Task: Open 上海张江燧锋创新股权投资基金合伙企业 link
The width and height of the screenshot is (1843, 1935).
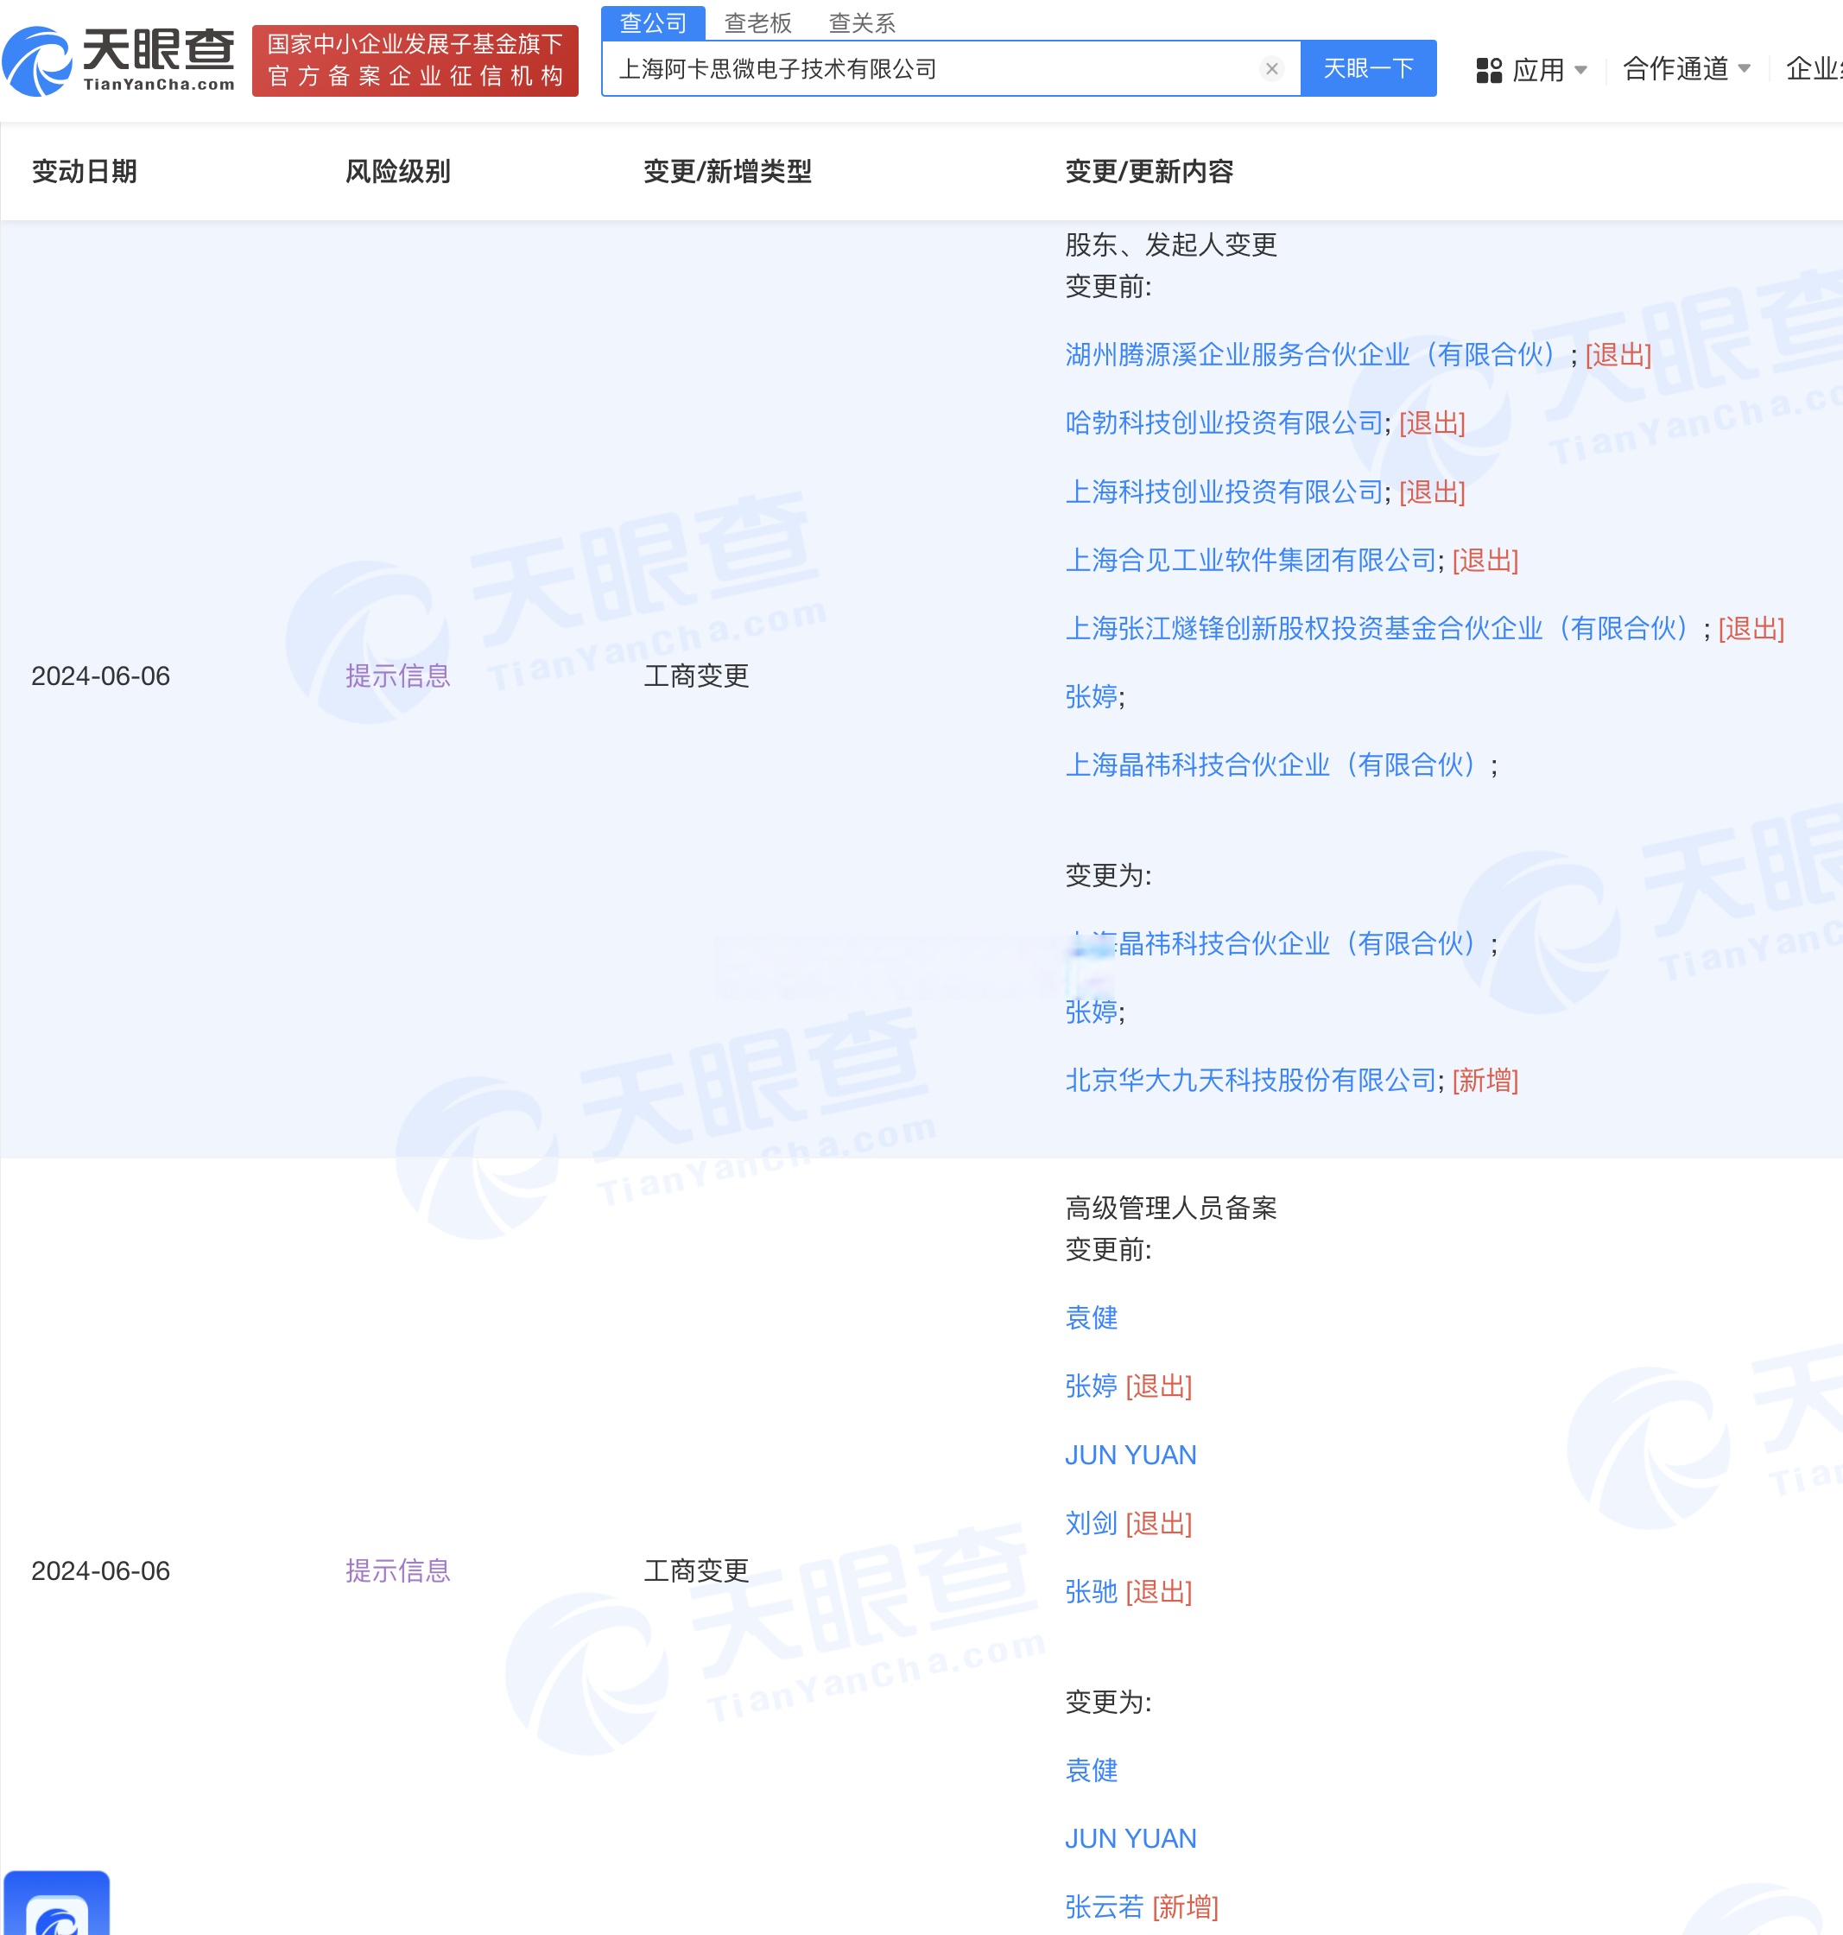Action: click(1384, 628)
